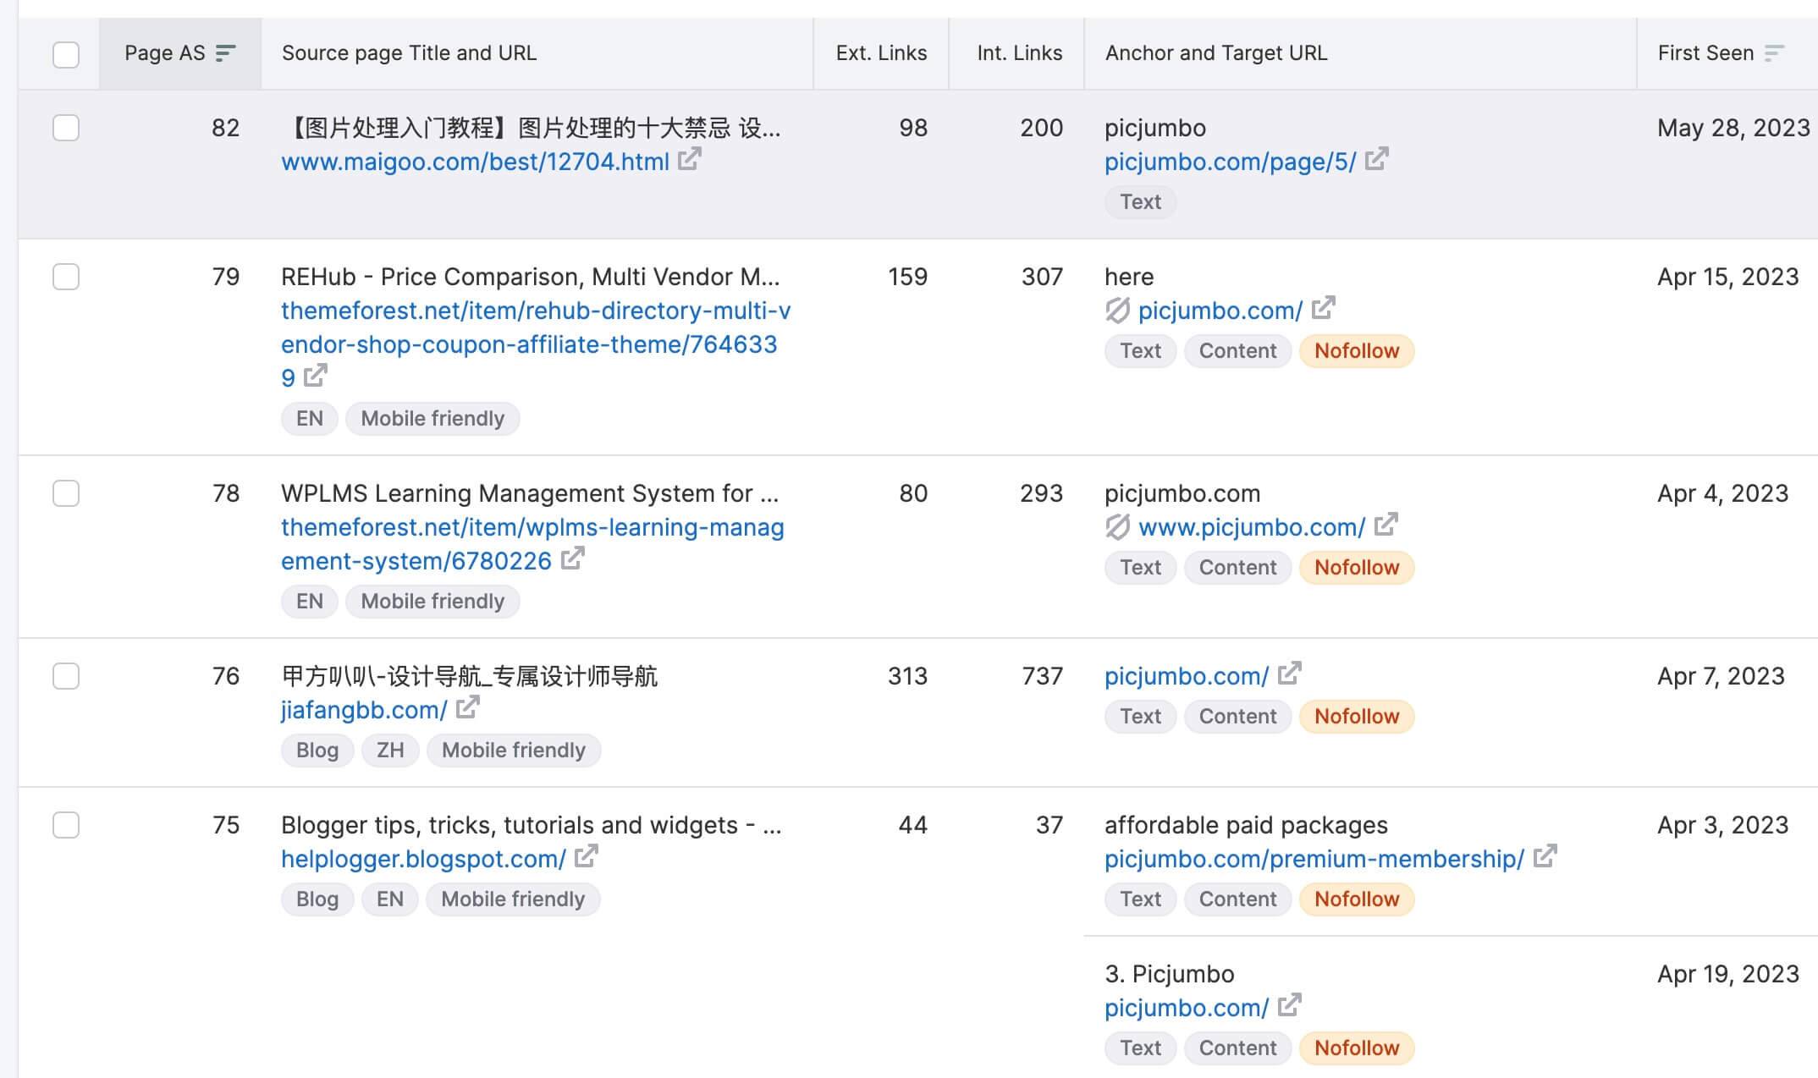The width and height of the screenshot is (1818, 1078).
Task: Open external icon beside picjumbo.com/ in jiafangbb row
Action: tap(1290, 674)
